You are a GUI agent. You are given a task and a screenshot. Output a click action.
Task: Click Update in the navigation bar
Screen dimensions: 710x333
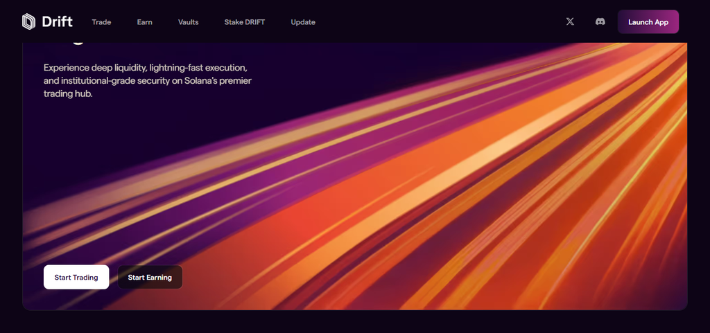tap(303, 22)
